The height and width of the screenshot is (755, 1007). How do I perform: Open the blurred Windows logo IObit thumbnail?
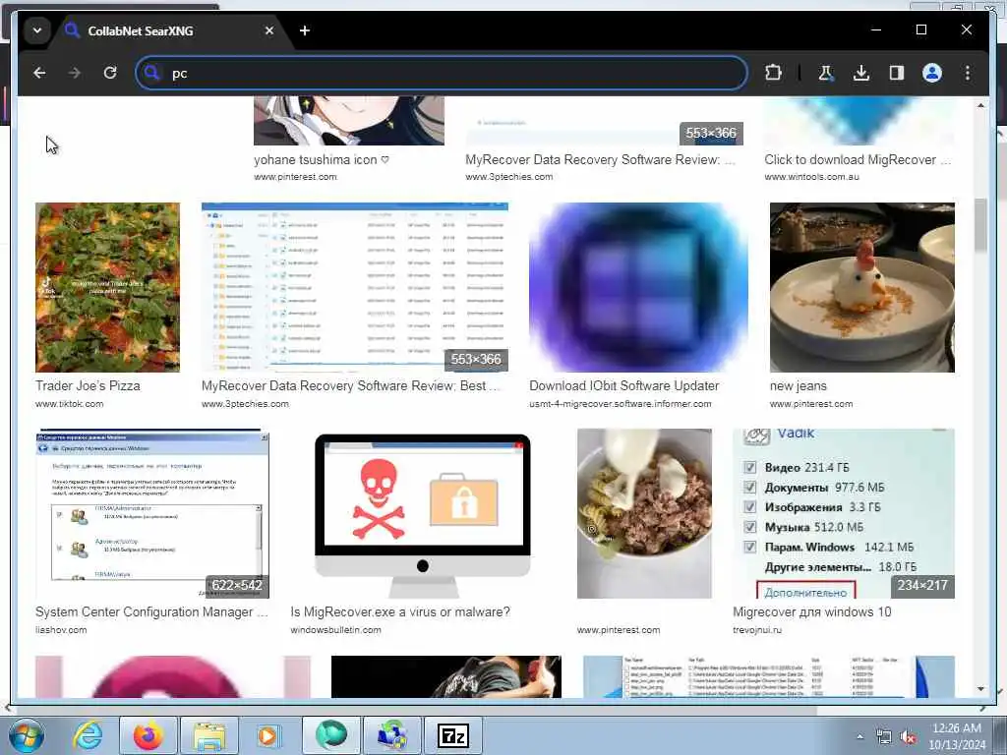[x=638, y=287]
